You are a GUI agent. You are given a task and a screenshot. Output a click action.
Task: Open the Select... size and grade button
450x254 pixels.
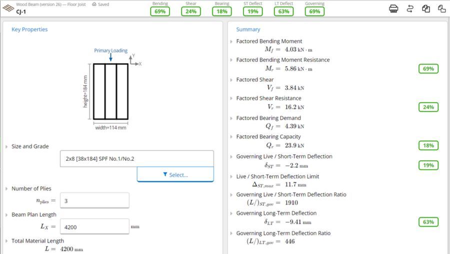tap(175, 174)
